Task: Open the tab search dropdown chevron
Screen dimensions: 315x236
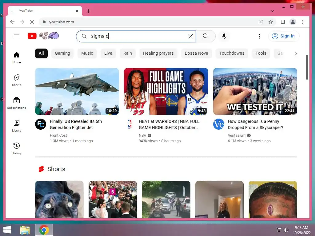Action: coord(272,11)
